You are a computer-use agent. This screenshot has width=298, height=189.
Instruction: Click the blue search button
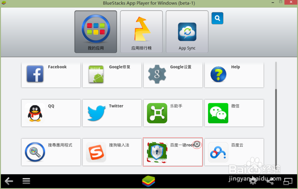tap(217, 18)
